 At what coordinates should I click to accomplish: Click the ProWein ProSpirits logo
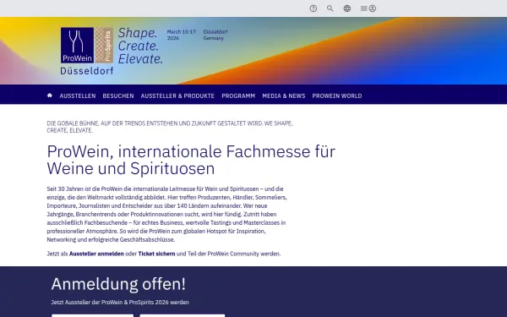coord(87,46)
